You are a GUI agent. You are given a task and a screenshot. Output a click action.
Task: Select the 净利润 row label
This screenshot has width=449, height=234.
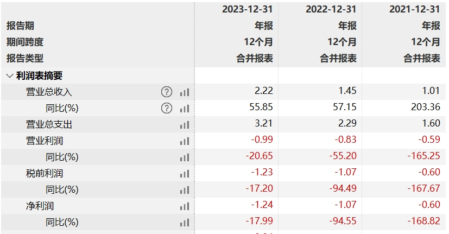pyautogui.click(x=40, y=206)
